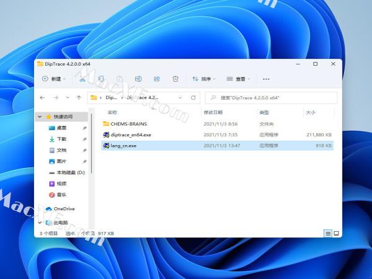Screen dimensions: 372x279
Task: Go up one folder level arrow
Action: [x=79, y=97]
